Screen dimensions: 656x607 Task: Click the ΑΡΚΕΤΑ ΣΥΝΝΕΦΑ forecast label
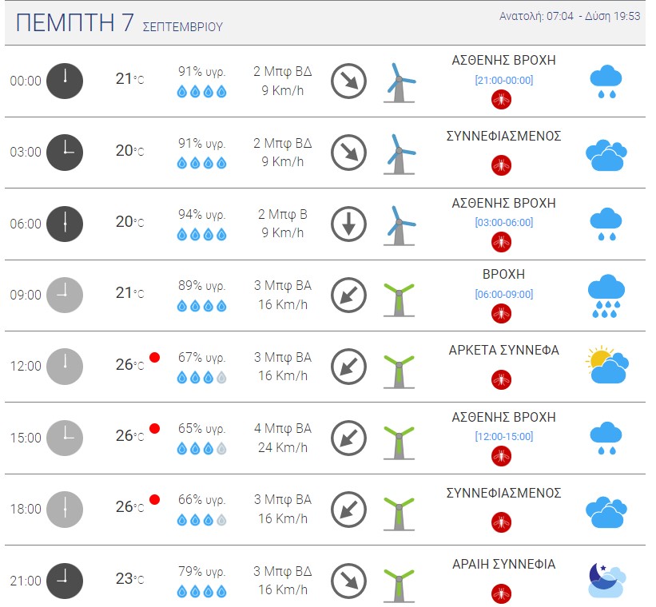pyautogui.click(x=503, y=350)
